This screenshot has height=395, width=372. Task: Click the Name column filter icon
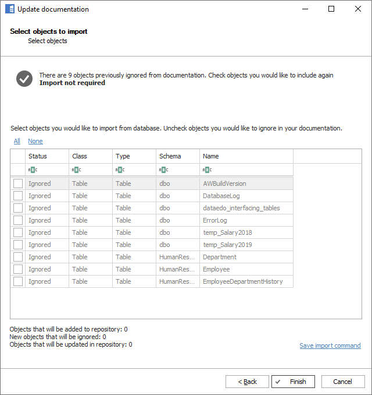[206, 170]
